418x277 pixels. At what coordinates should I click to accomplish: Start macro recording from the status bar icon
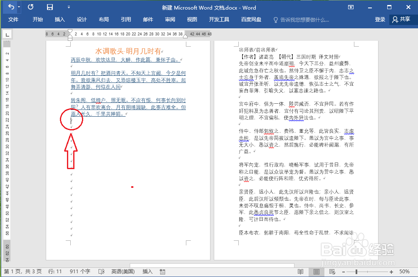pos(162,271)
